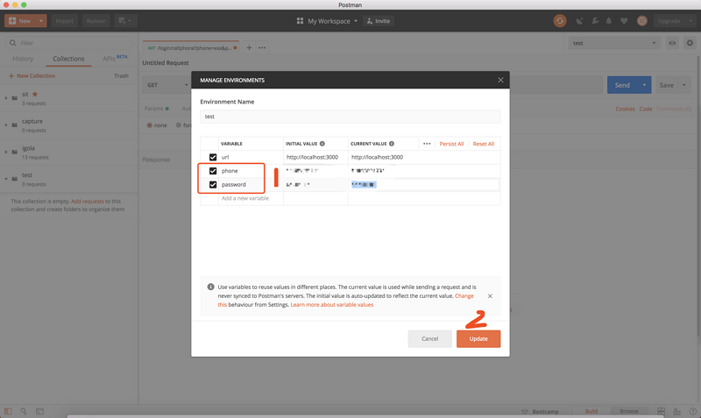701x418 pixels.
Task: Open the console icon in status bar
Action: [x=39, y=411]
